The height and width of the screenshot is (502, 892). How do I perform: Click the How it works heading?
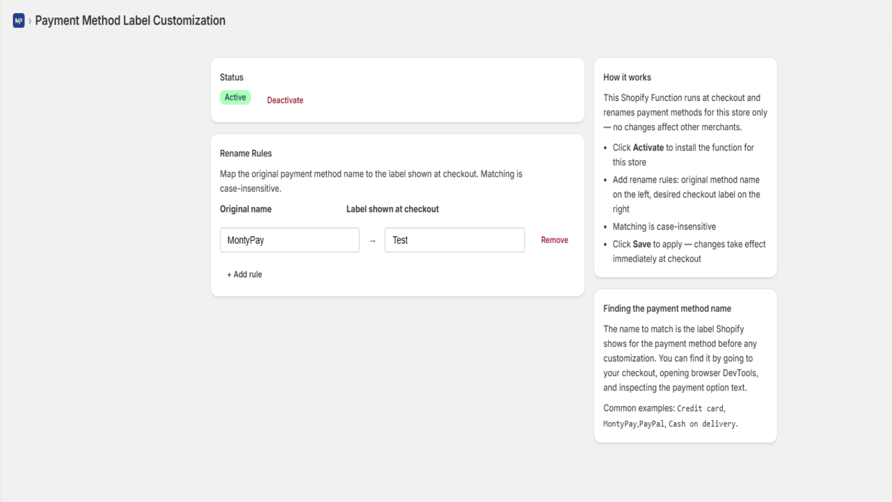coord(627,78)
